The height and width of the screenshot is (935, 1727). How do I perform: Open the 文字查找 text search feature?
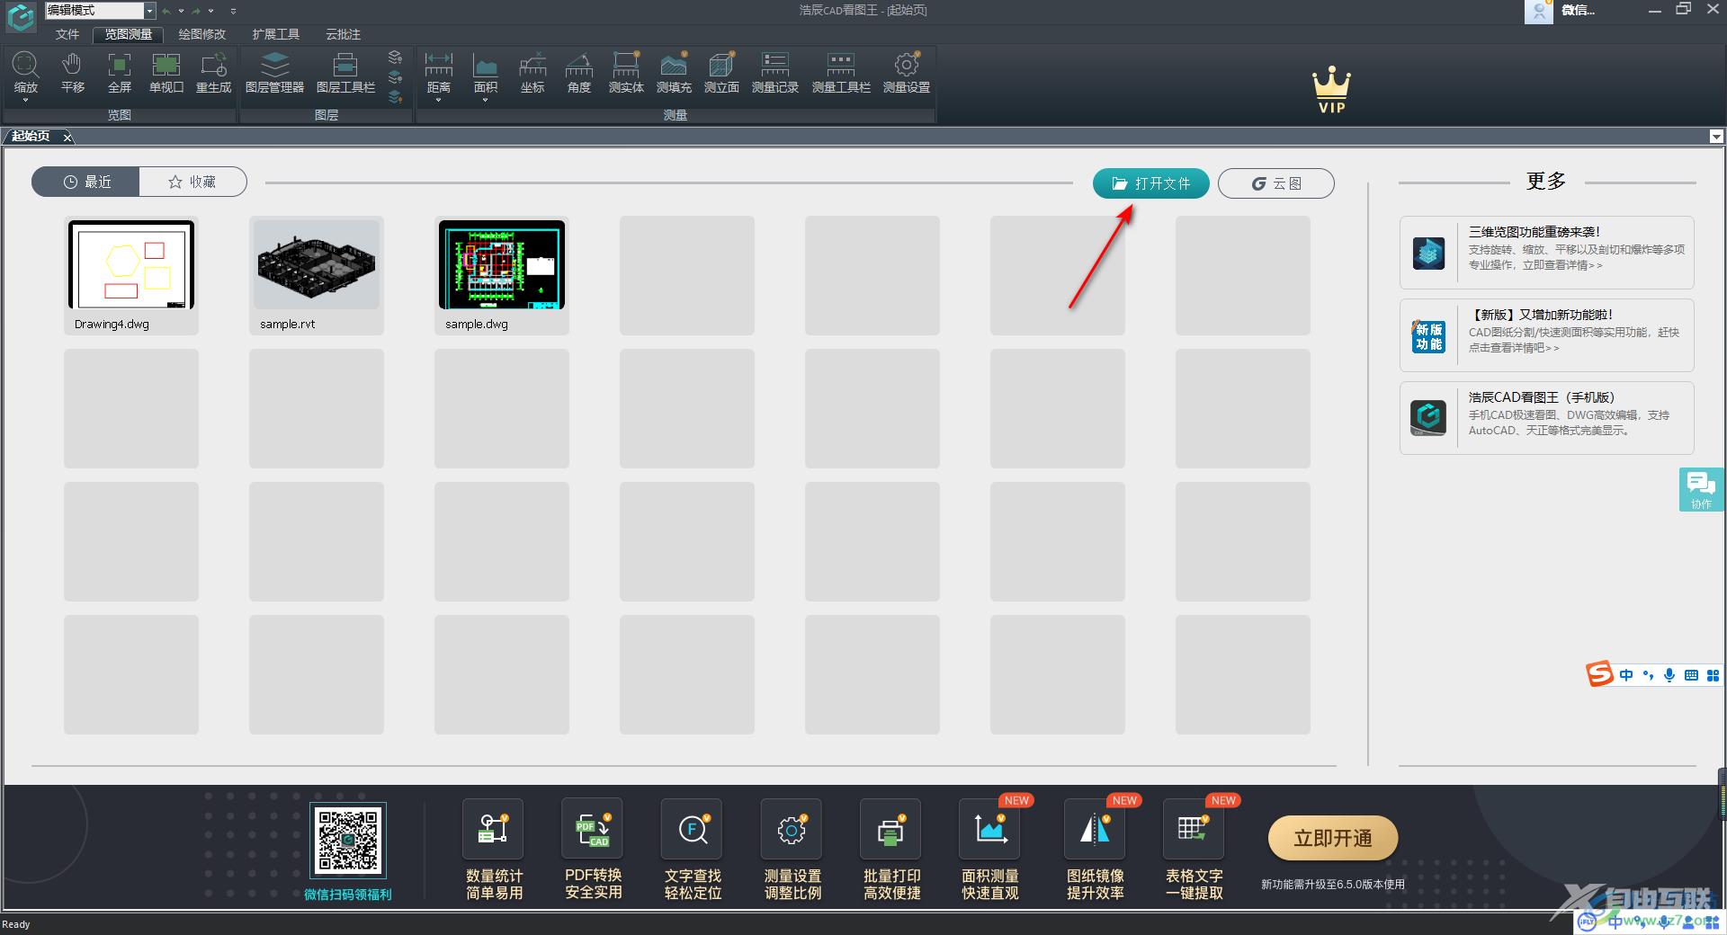point(693,829)
